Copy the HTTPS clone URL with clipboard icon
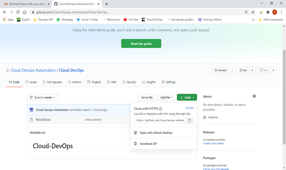This screenshot has height=170, width=286. tap(190, 120)
